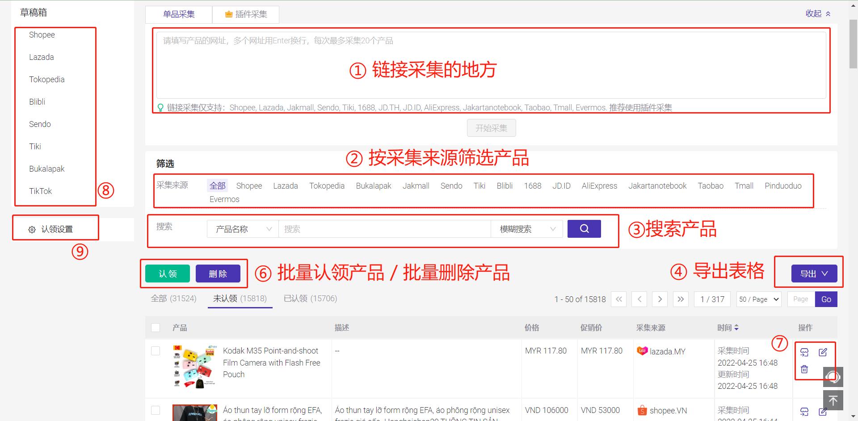Go to previous page arrow
Viewport: 858px width, 421px height.
639,299
